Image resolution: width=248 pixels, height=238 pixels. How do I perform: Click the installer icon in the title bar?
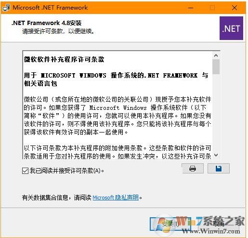(6, 8)
